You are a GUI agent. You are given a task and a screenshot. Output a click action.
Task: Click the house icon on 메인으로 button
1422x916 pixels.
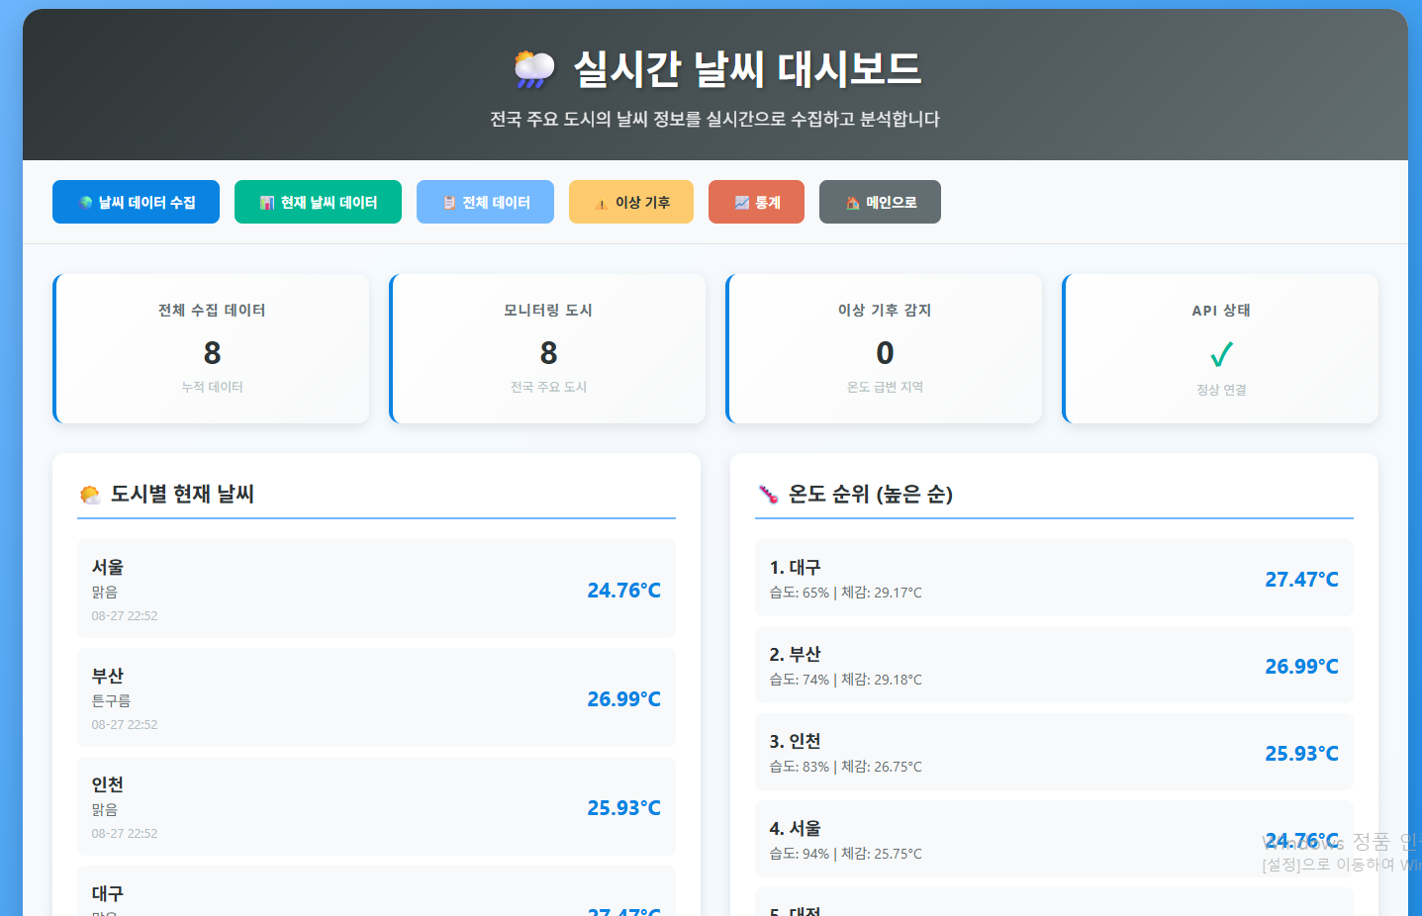852,203
